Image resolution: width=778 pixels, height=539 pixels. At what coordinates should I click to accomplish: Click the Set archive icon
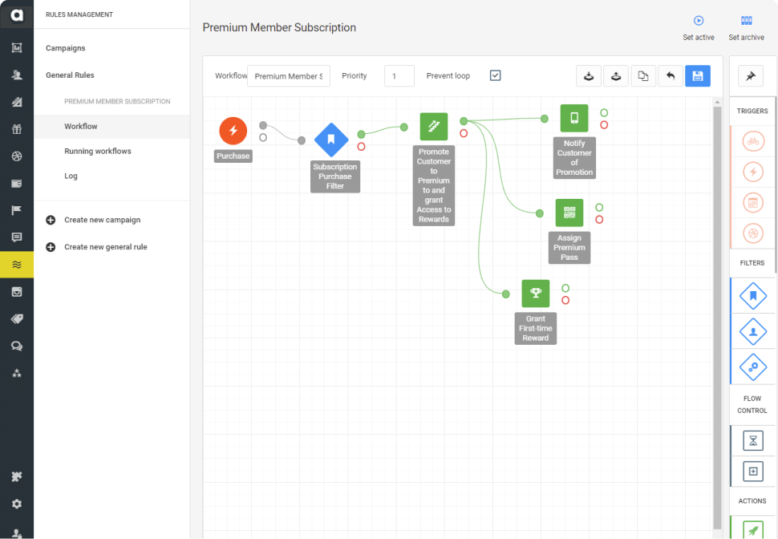[x=746, y=20]
